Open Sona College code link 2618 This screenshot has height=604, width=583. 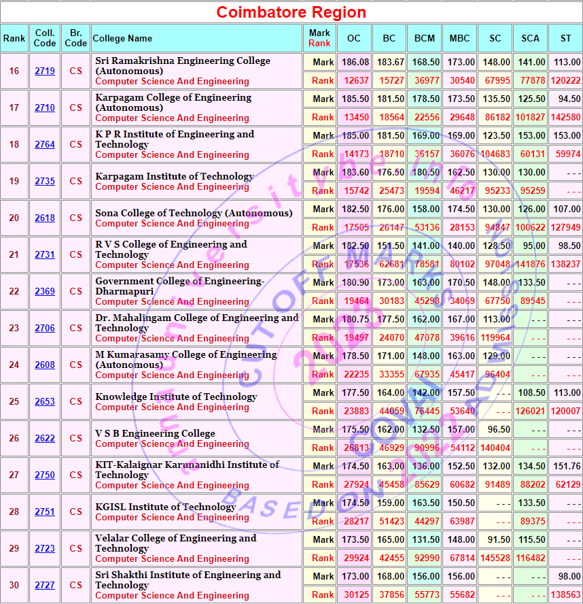click(x=45, y=218)
